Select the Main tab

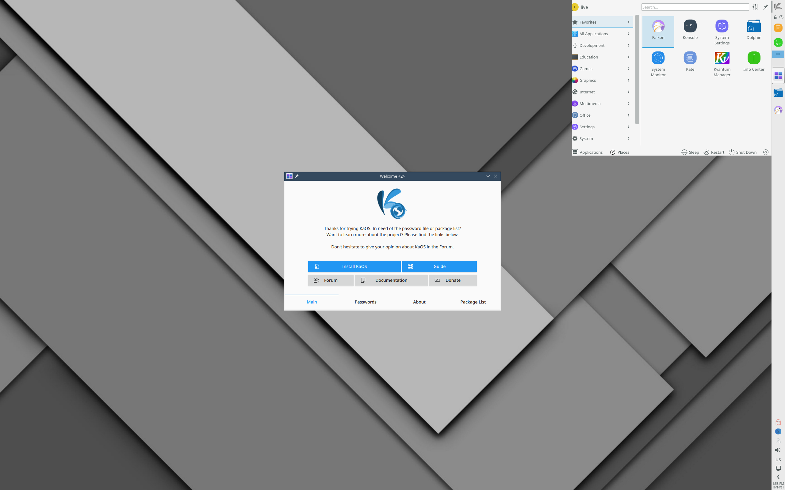pos(312,302)
